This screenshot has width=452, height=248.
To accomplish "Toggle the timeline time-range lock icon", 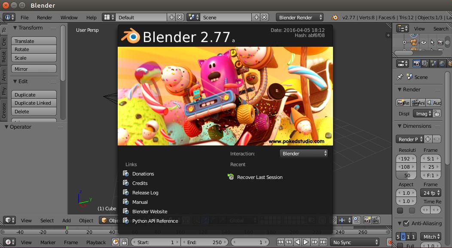I will [124, 242].
